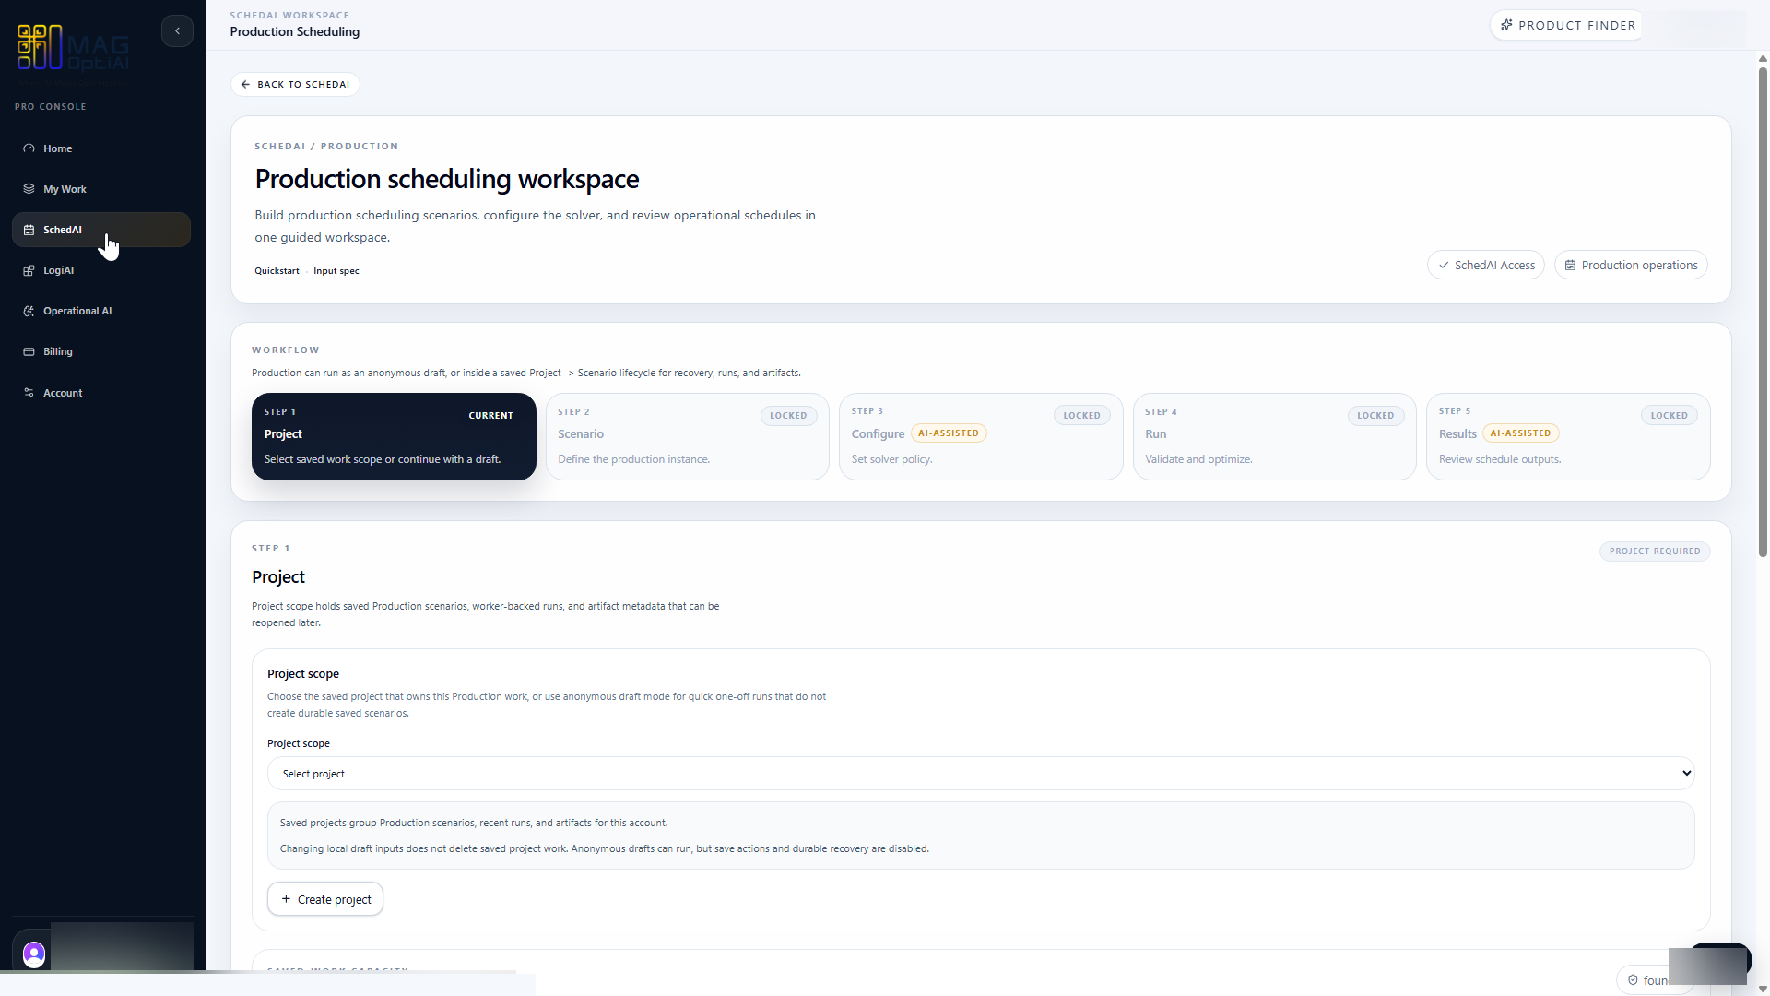
Task: Click the SchedAI Access checkmark icon
Action: 1444,265
